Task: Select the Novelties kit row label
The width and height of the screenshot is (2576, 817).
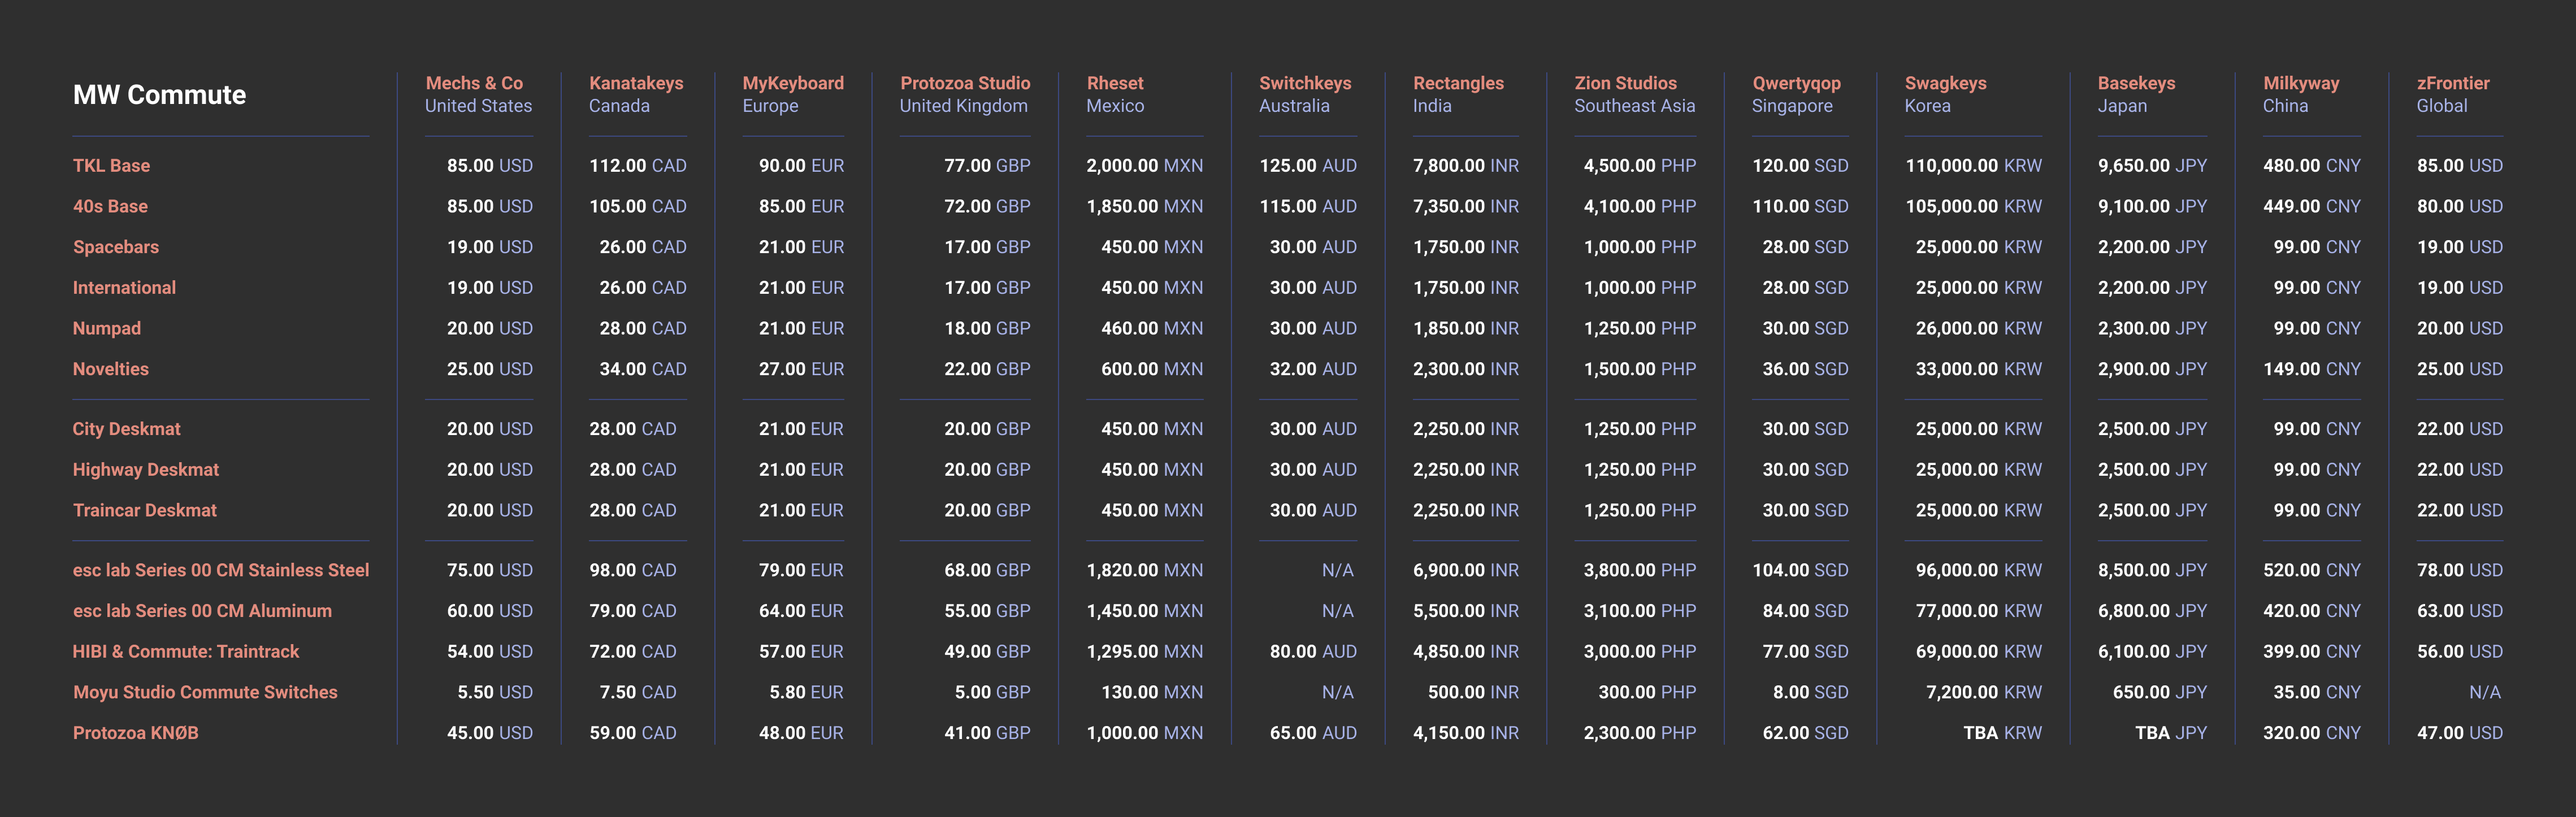Action: (110, 369)
